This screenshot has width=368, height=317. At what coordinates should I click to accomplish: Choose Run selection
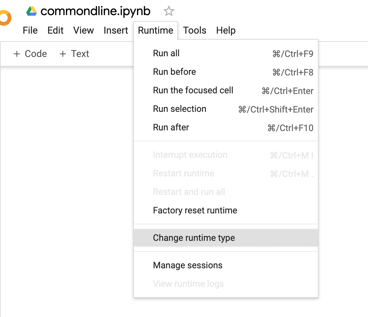tap(180, 109)
